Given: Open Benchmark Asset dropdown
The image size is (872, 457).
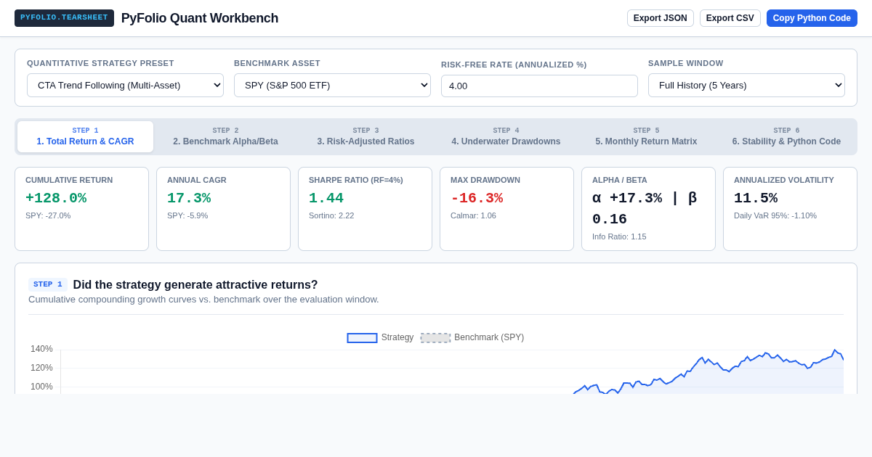Looking at the screenshot, I should pos(332,85).
